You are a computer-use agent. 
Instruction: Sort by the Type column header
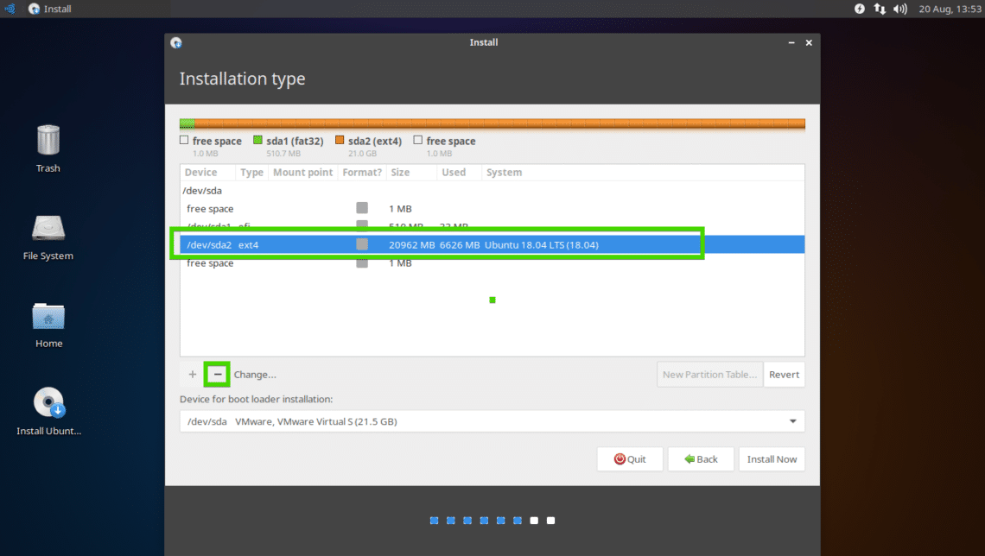[252, 173]
